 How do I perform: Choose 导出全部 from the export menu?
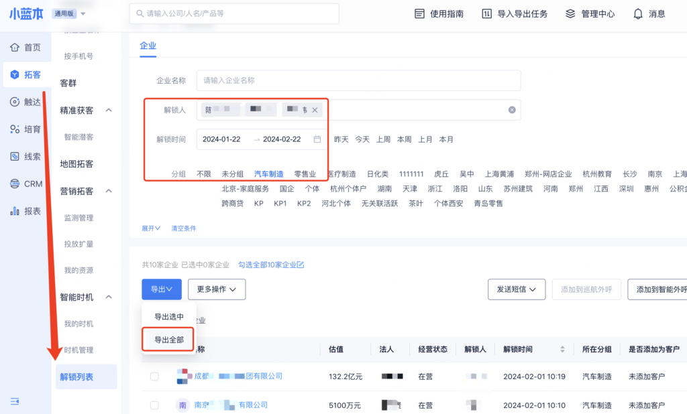pos(168,340)
